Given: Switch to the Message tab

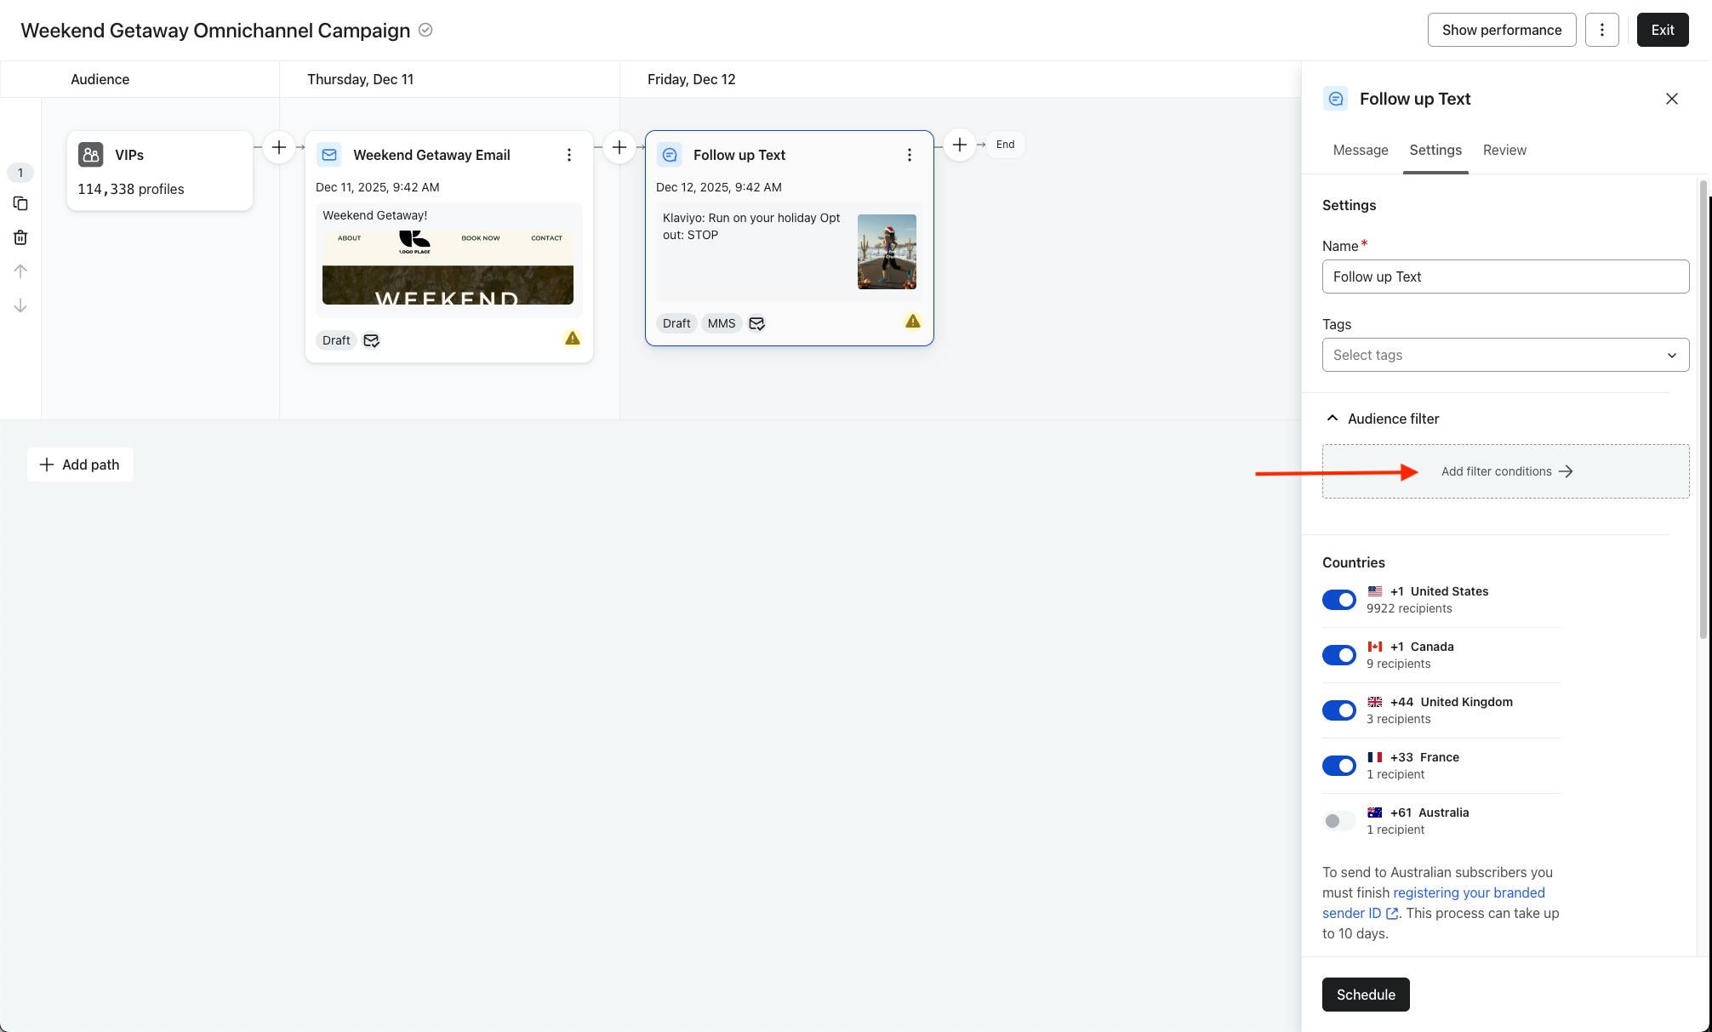Looking at the screenshot, I should (x=1361, y=150).
